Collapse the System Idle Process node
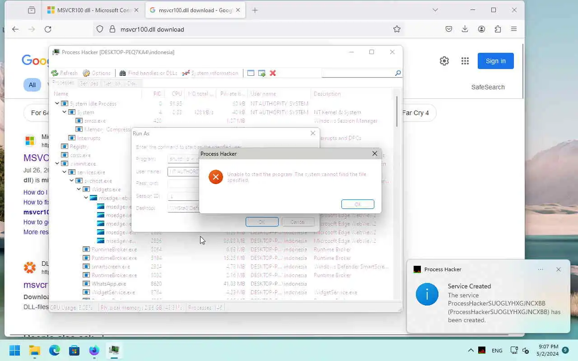This screenshot has height=361, width=578. [x=57, y=104]
